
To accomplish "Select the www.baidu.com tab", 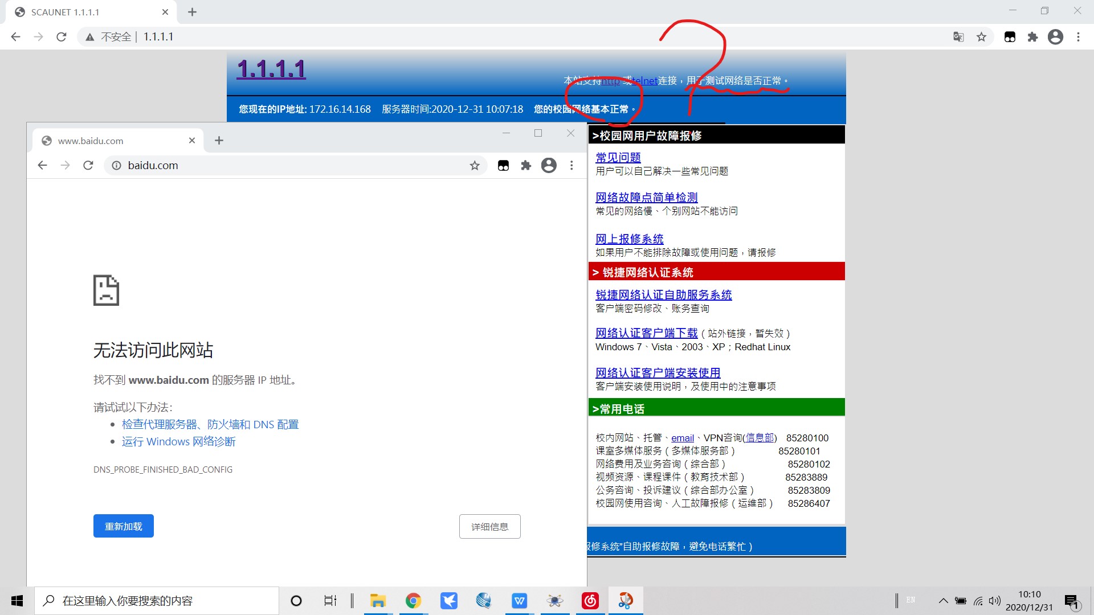I will [117, 141].
